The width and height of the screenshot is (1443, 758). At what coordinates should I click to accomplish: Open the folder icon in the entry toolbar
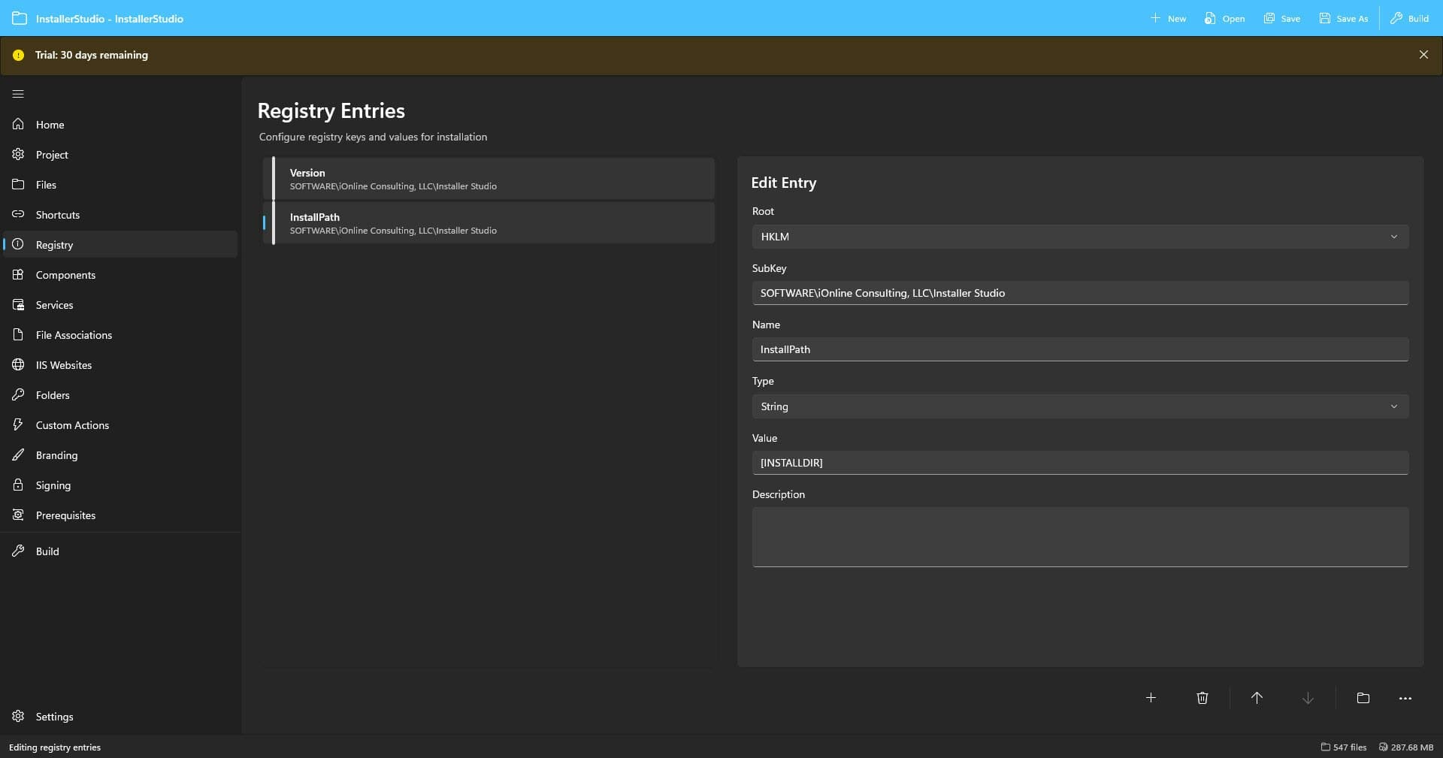click(1362, 698)
